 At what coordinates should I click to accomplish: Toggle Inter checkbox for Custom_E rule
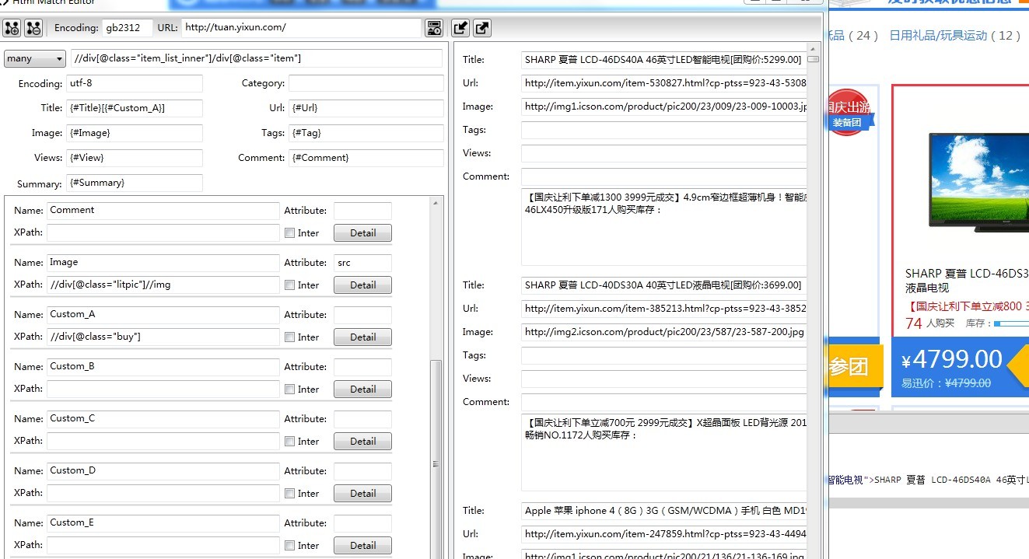[x=289, y=545]
